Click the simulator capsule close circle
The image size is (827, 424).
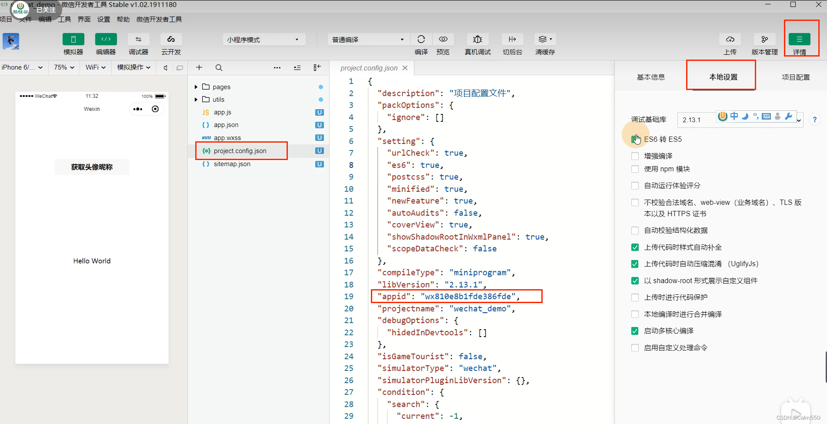[x=155, y=109]
